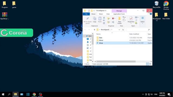Click the blue Help question mark icon

(x=151, y=14)
